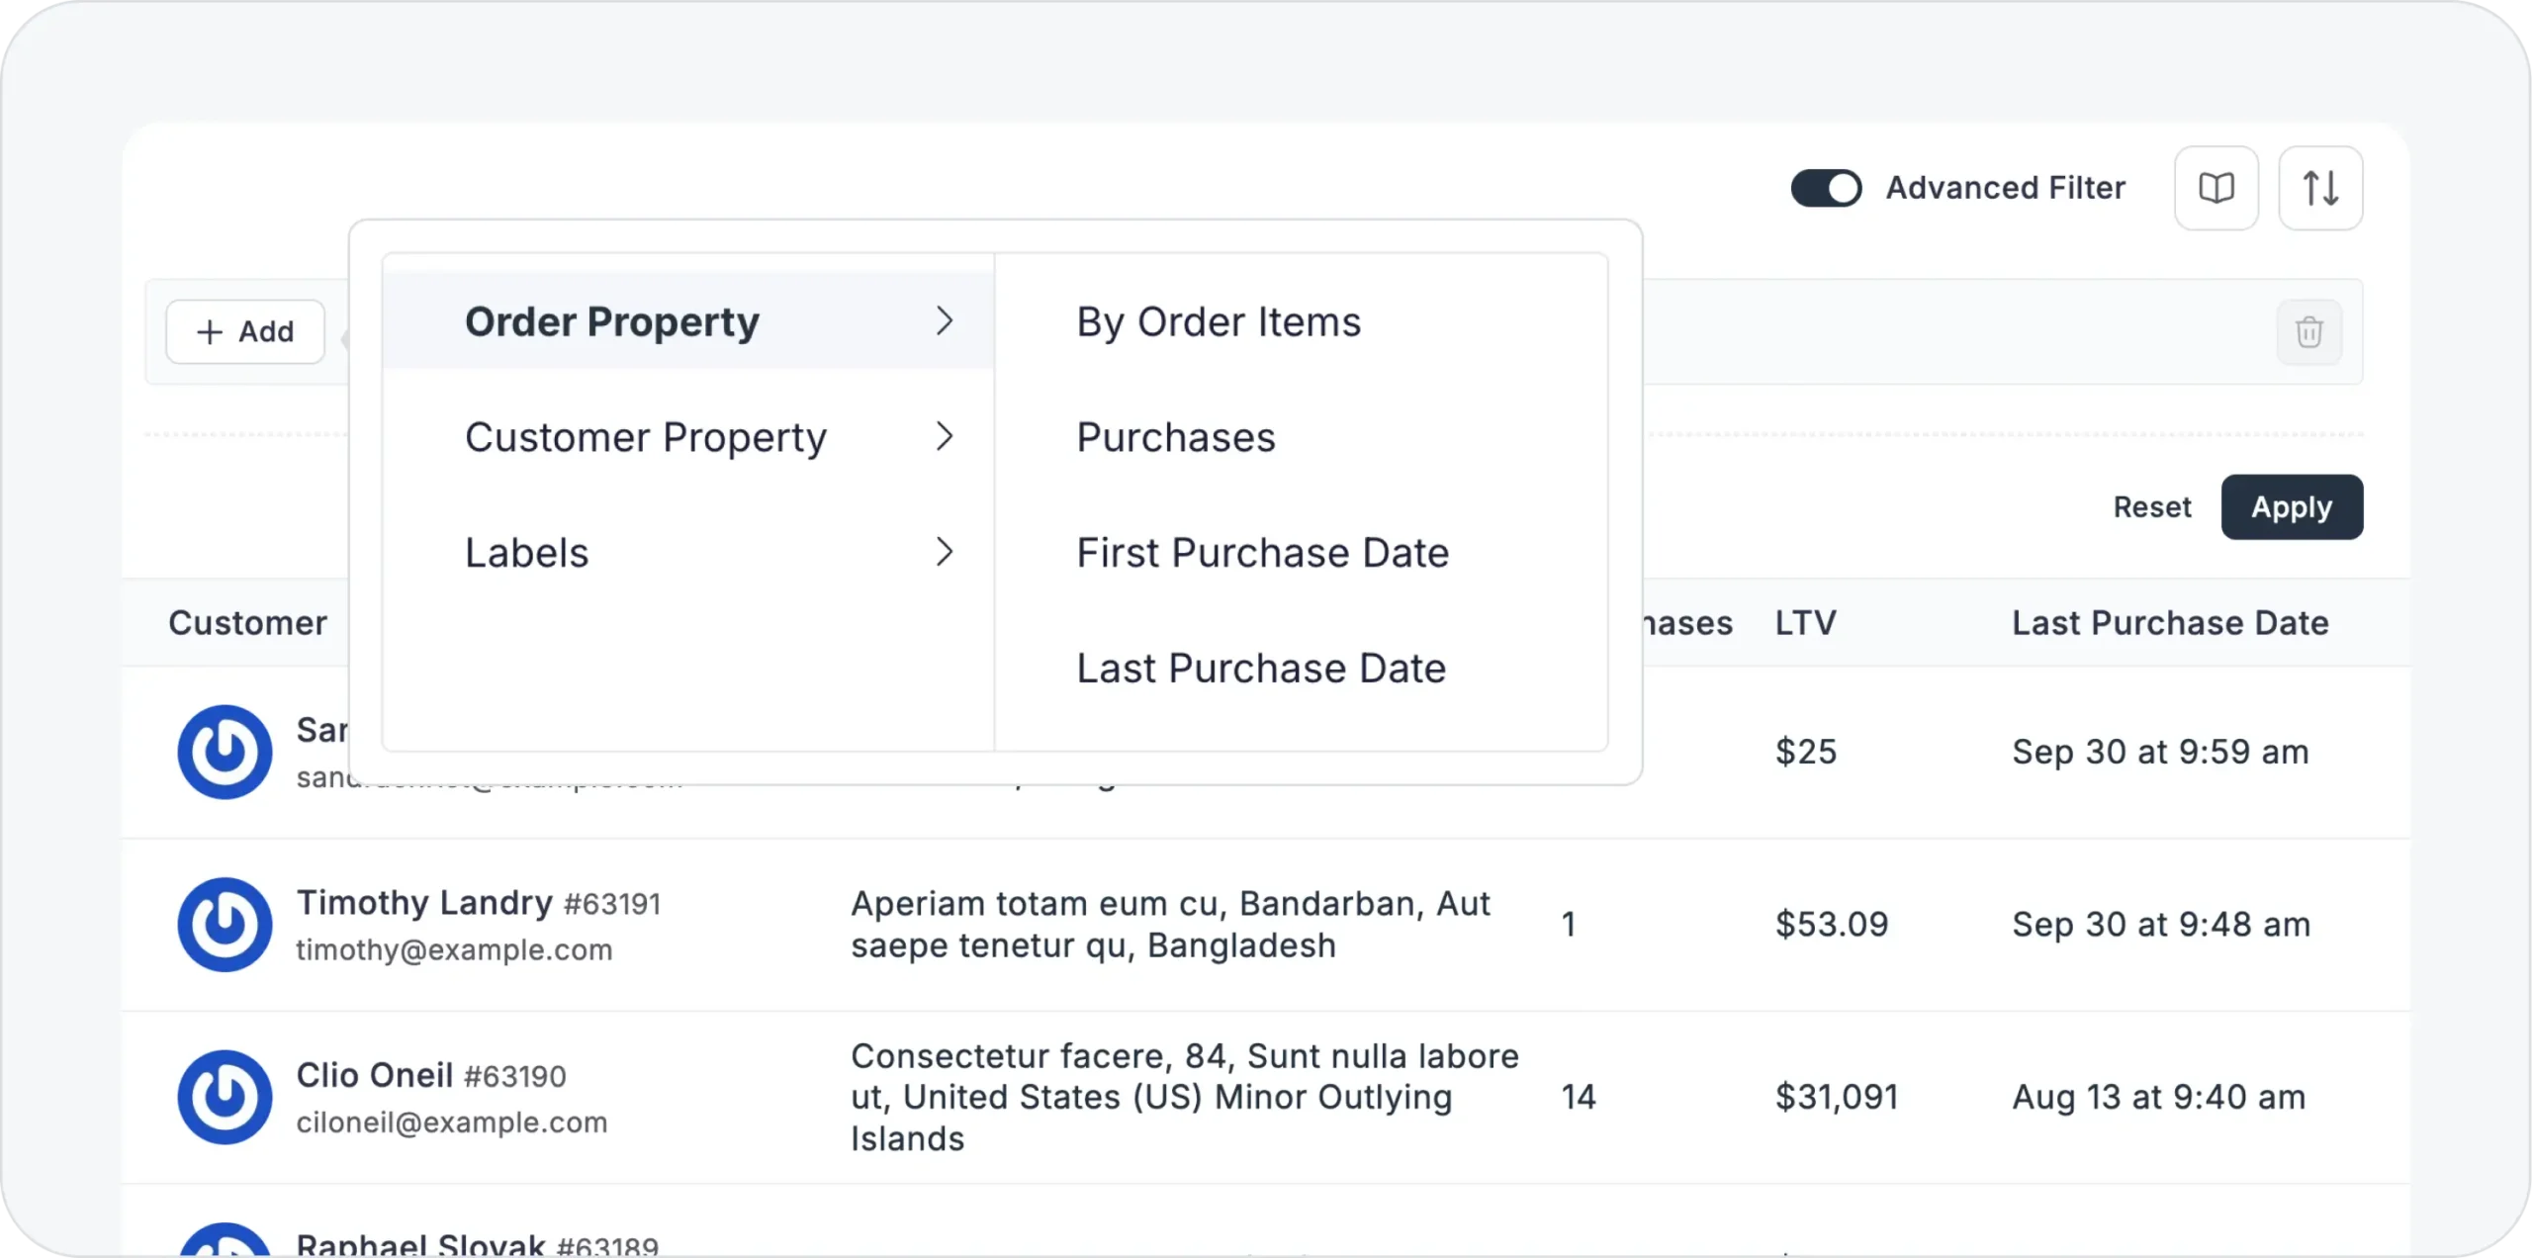Click the Reset link
The height and width of the screenshot is (1258, 2532).
[2152, 507]
